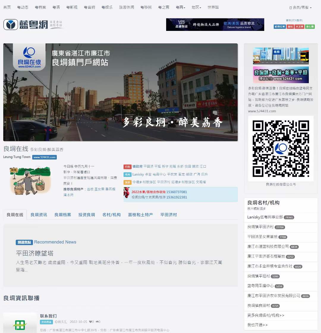
Task: Select the 荔枝和土特产 tab
Action: [140, 215]
